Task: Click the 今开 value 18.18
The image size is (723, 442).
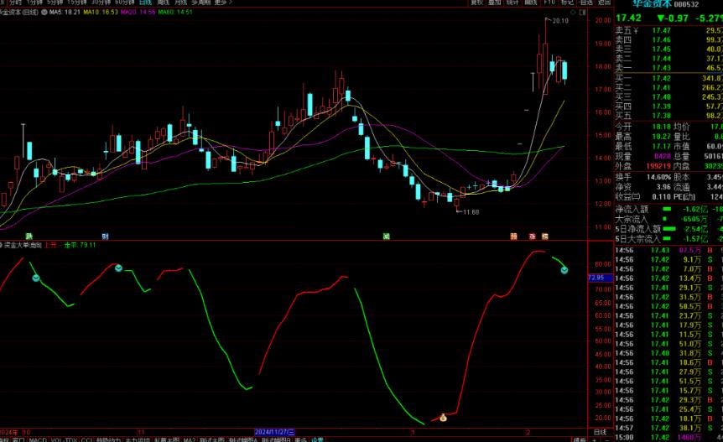Action: [x=661, y=127]
